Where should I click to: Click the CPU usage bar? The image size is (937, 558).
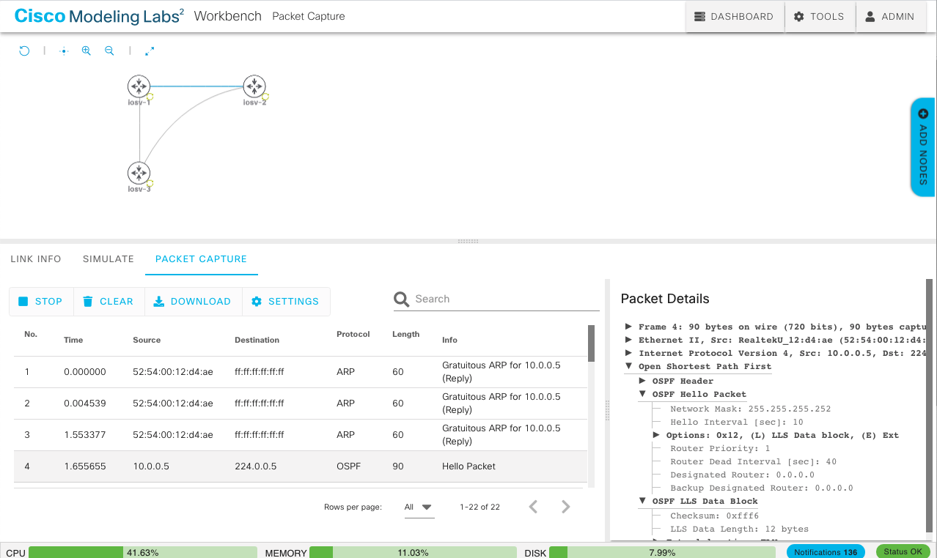click(x=143, y=552)
